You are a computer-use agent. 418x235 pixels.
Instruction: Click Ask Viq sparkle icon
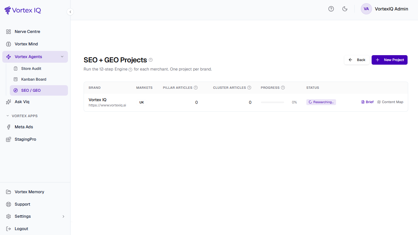pos(8,102)
